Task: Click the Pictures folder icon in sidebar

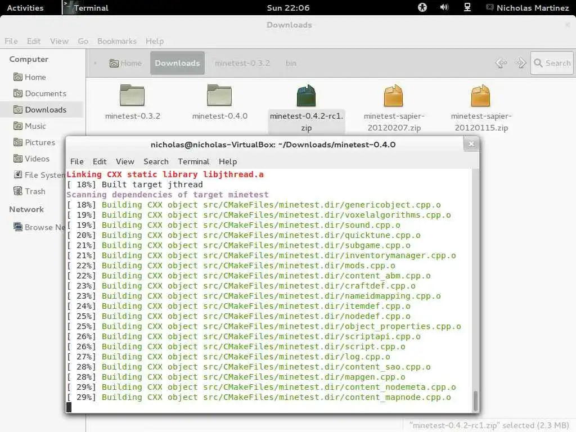Action: (17, 142)
